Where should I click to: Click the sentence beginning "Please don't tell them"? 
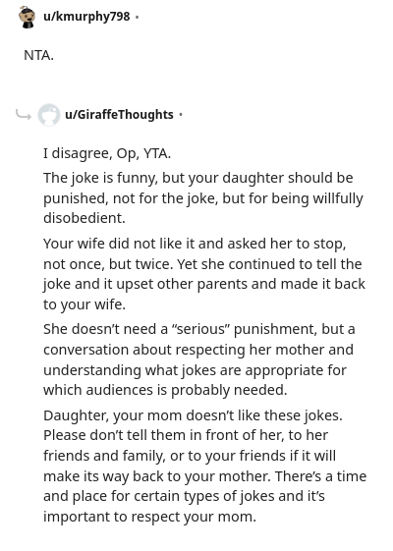click(205, 456)
